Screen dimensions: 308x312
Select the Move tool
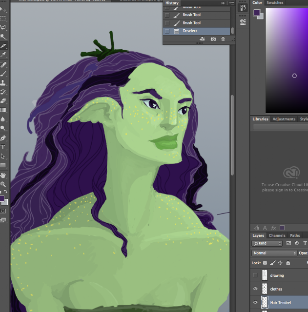3,10
